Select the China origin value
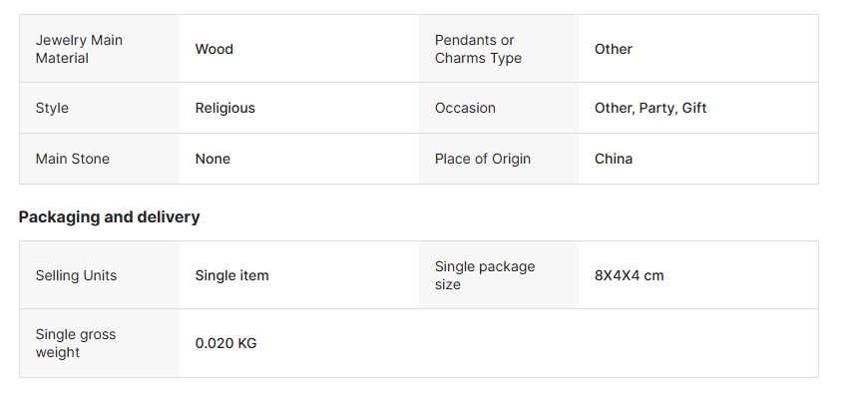The height and width of the screenshot is (398, 861). (614, 159)
